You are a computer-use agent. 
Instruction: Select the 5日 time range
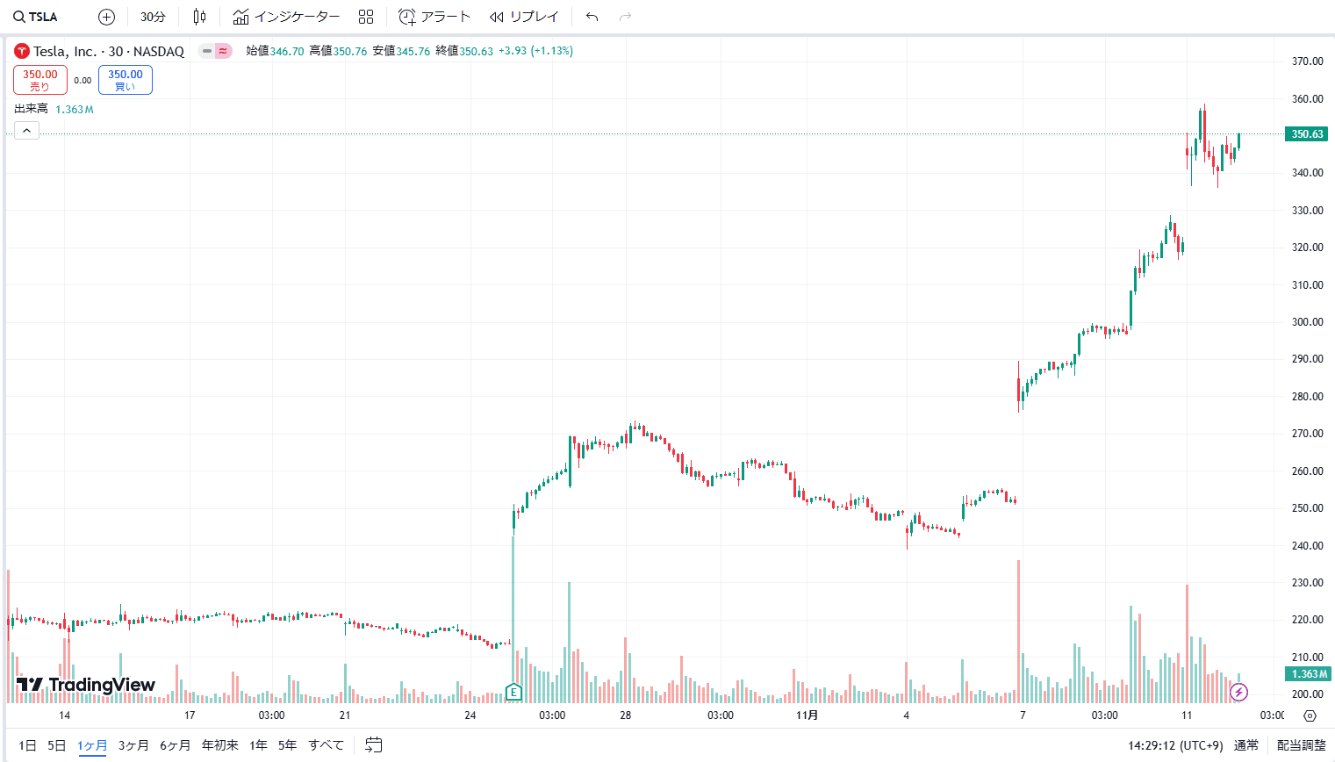pos(56,745)
